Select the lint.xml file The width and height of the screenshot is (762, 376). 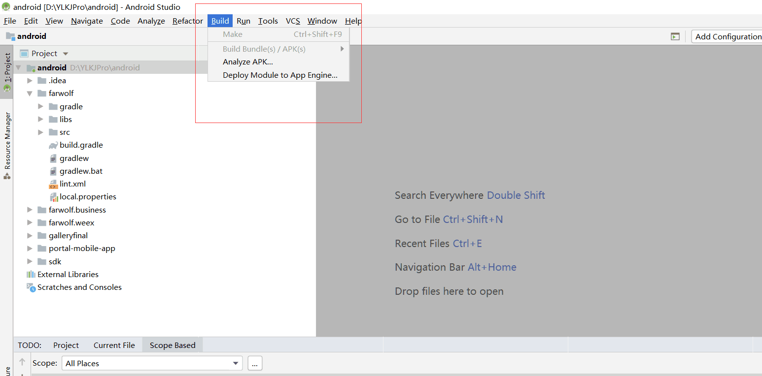click(72, 184)
